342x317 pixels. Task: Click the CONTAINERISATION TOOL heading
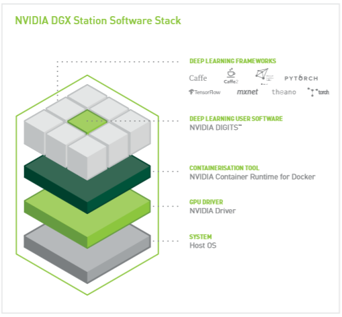[224, 168]
